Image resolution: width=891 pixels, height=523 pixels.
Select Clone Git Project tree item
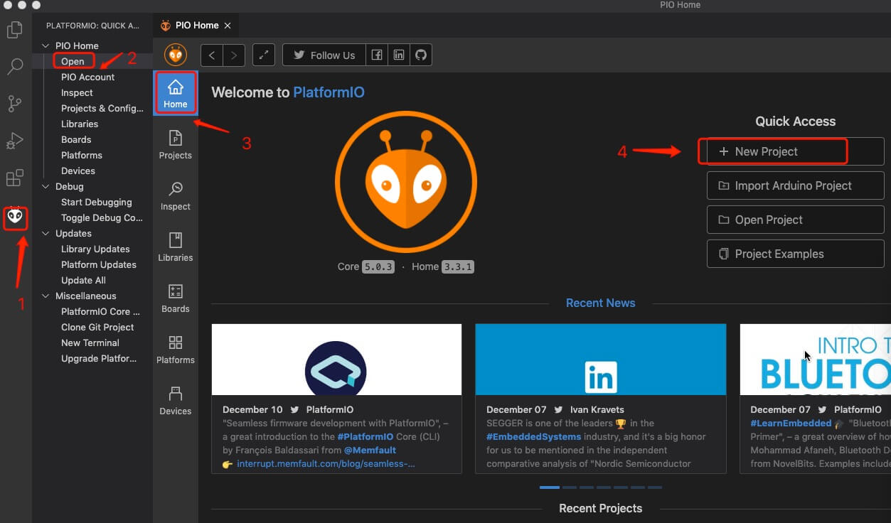click(x=97, y=327)
